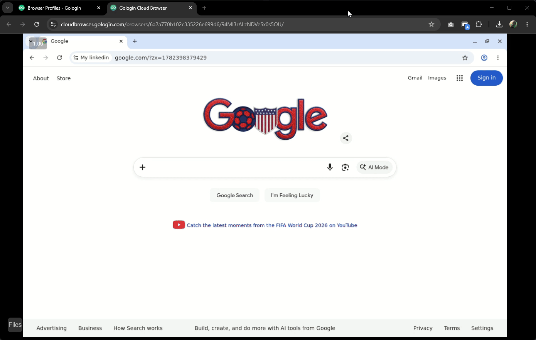536x340 pixels.
Task: Go forward in the outer browser
Action: pyautogui.click(x=23, y=24)
